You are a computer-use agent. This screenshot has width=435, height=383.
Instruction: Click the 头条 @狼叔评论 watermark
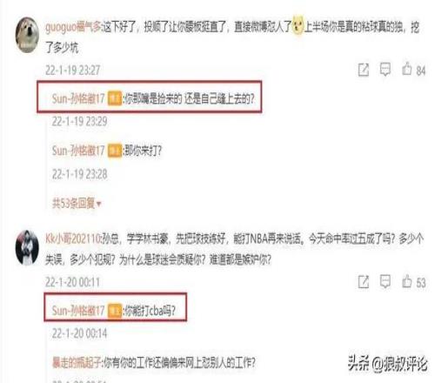(x=388, y=363)
